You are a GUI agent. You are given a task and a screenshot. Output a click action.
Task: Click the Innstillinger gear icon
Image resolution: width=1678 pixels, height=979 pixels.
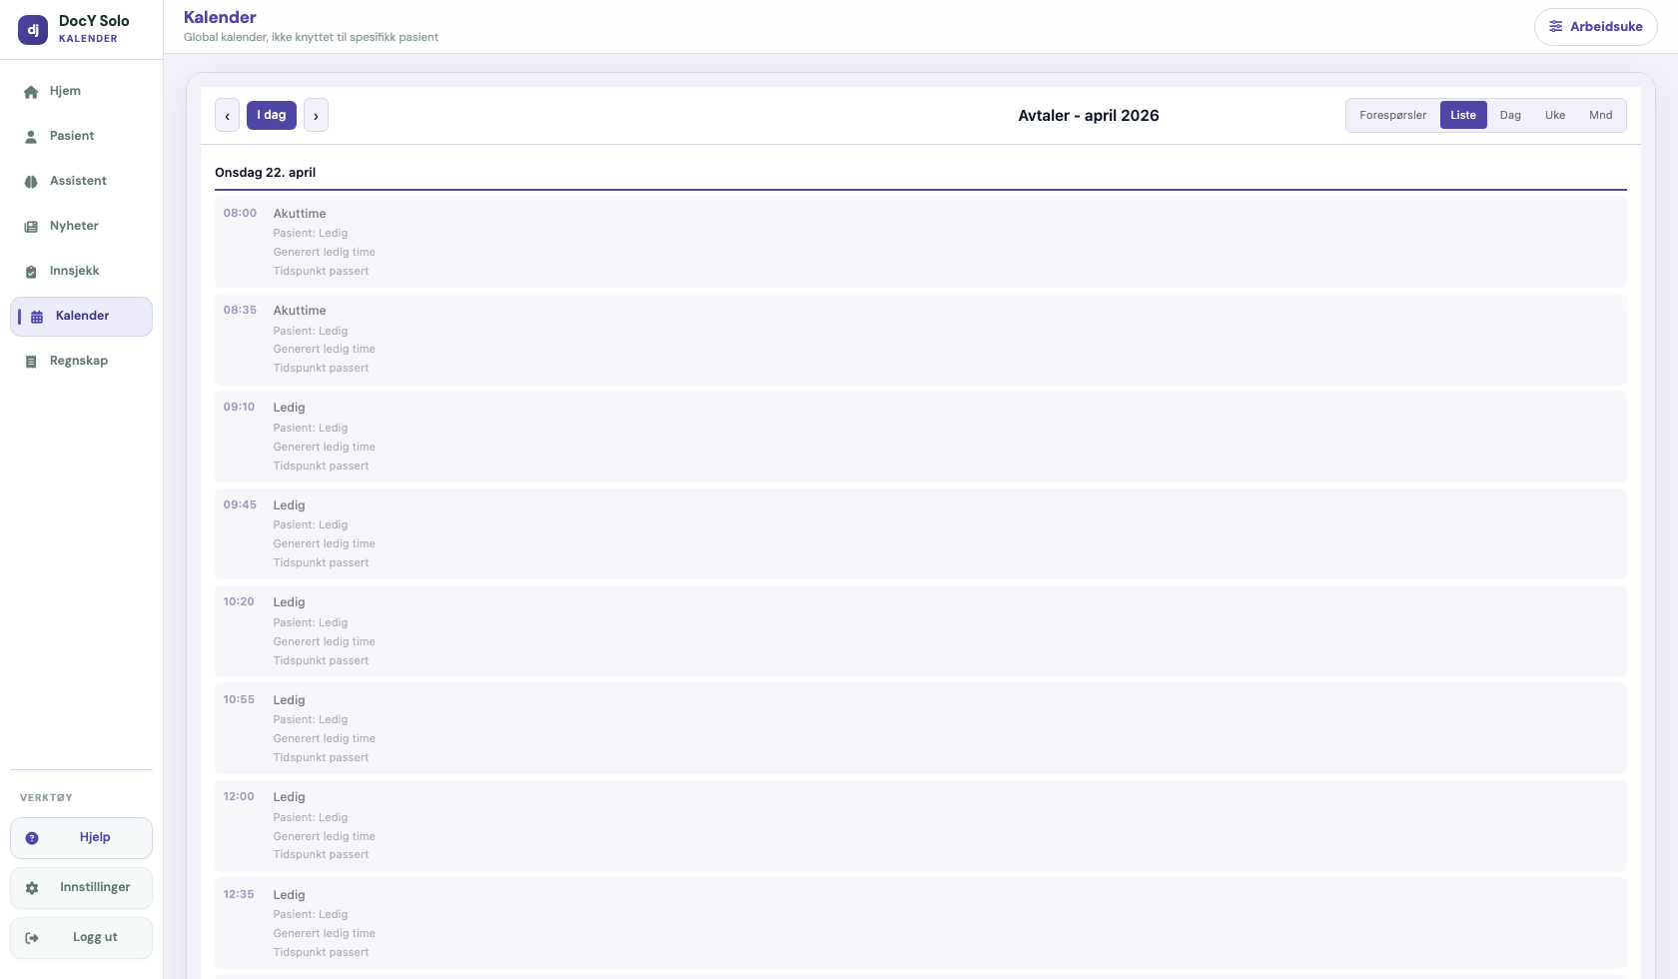[32, 888]
